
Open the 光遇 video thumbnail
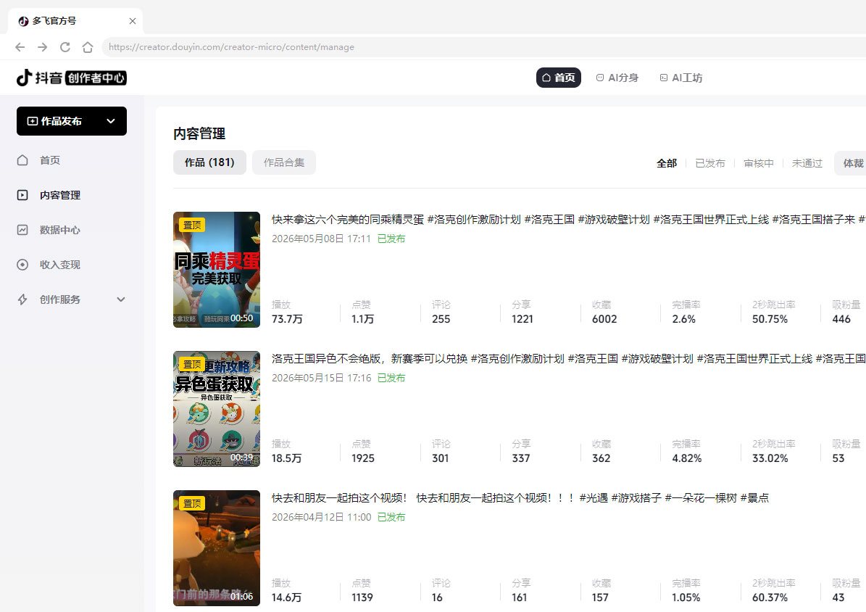tap(217, 548)
